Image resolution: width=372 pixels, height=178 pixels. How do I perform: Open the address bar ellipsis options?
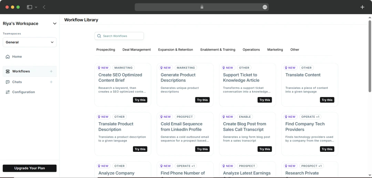point(265,7)
